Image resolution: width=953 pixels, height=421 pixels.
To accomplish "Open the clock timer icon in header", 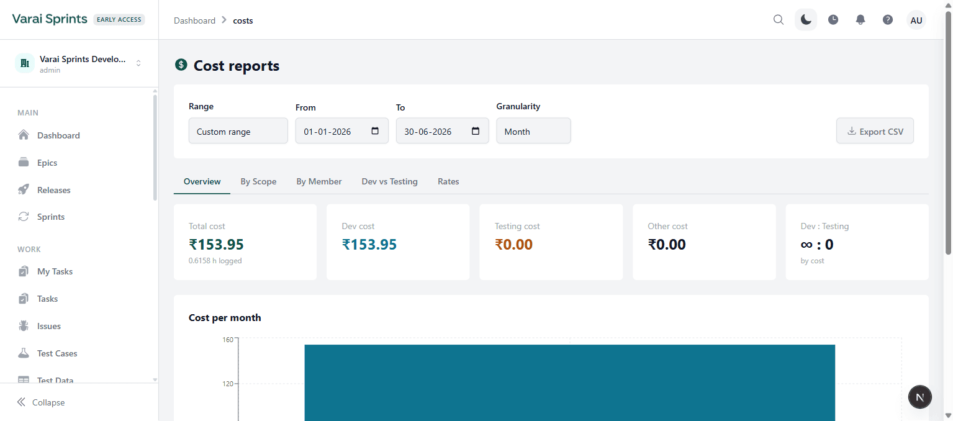I will pyautogui.click(x=833, y=20).
